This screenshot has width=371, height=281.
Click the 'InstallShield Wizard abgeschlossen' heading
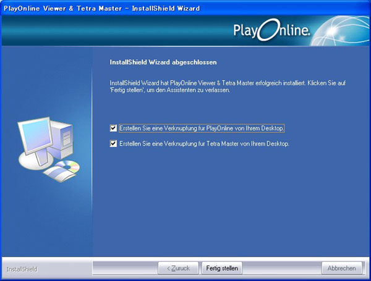tap(163, 62)
